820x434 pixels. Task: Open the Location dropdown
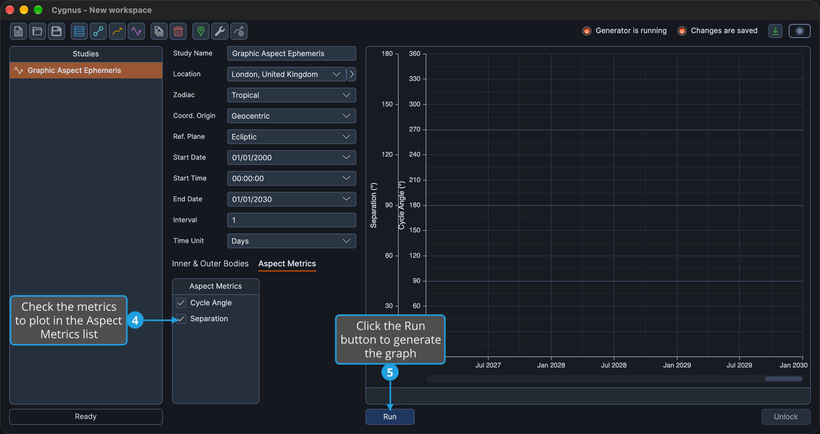coord(286,74)
